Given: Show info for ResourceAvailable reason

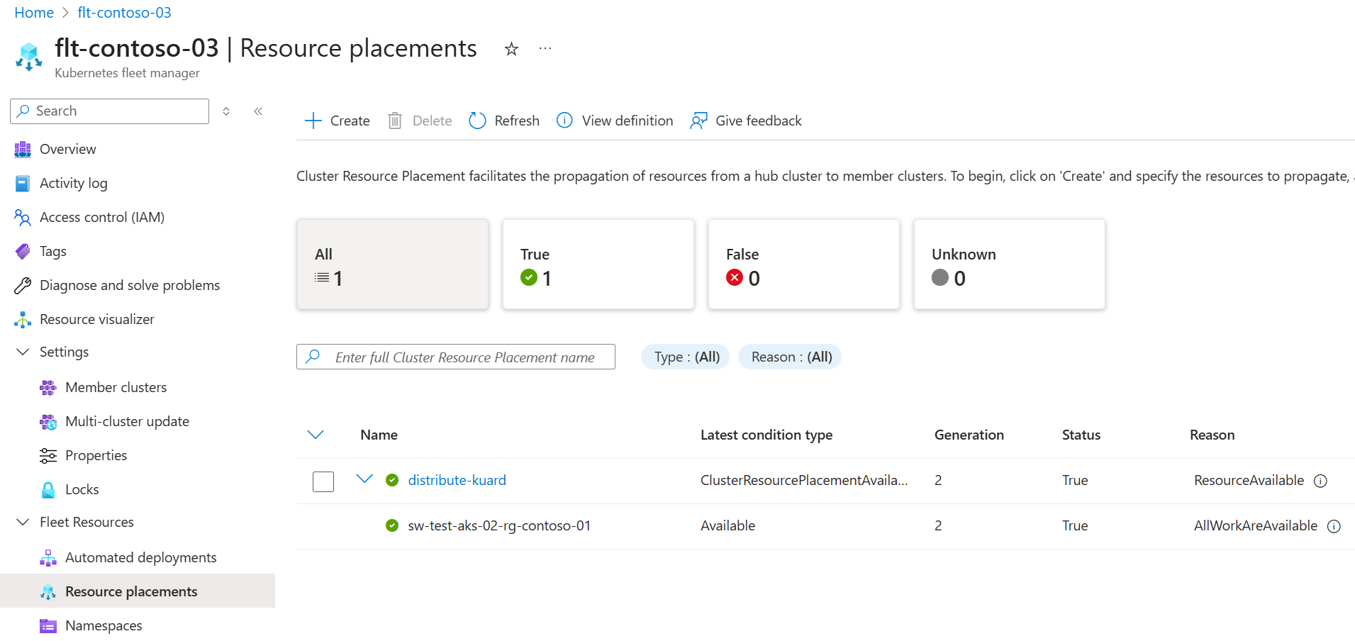Looking at the screenshot, I should coord(1320,481).
